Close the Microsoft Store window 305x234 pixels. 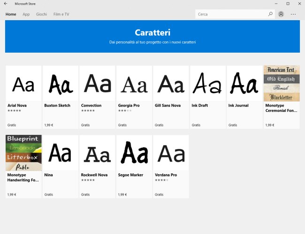click(299, 4)
